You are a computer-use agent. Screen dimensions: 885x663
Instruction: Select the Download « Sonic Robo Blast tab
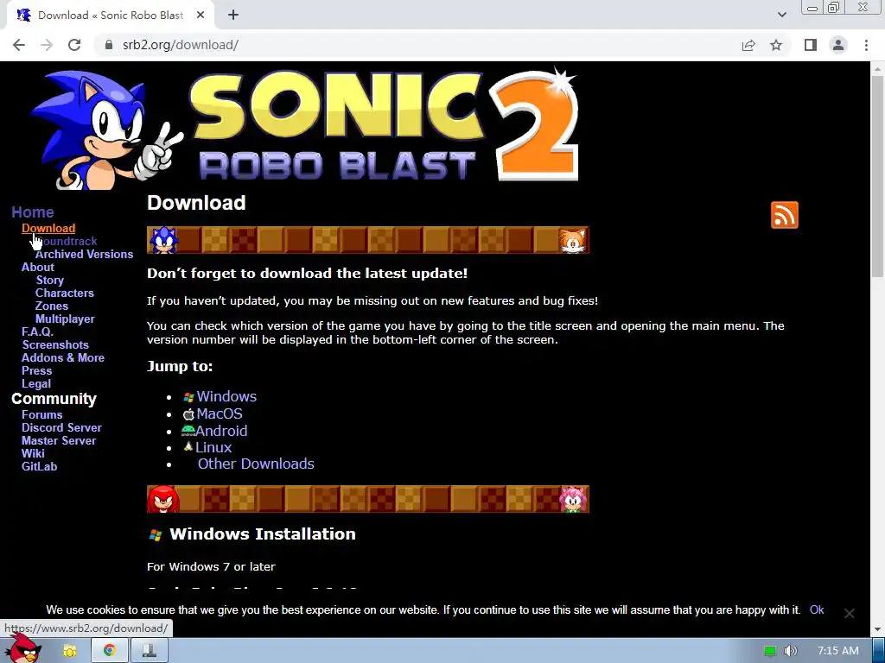tap(111, 16)
